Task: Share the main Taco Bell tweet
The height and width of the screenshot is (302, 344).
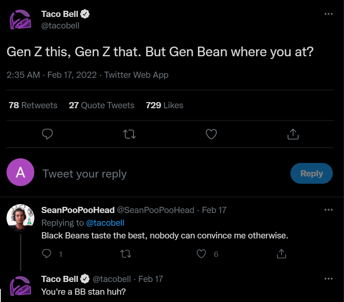Action: (x=293, y=134)
